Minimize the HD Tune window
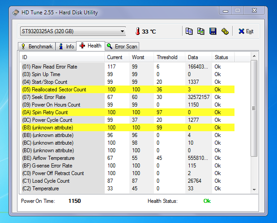Viewport: 277px width, 223px height. tap(226, 11)
